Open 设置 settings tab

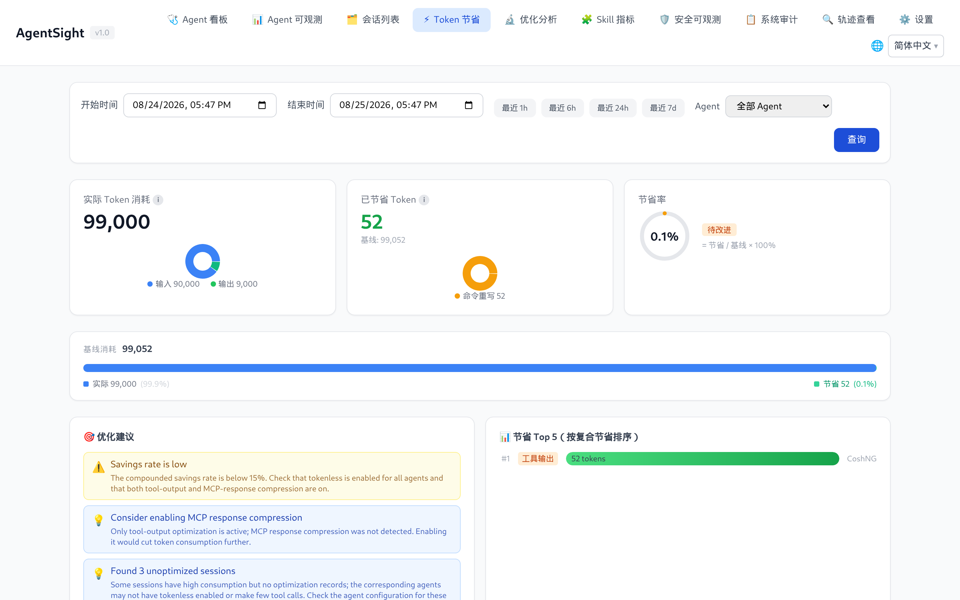pyautogui.click(x=916, y=19)
